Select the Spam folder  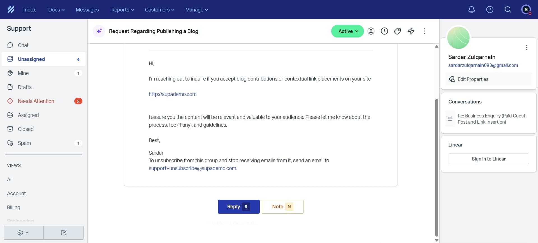tap(24, 143)
